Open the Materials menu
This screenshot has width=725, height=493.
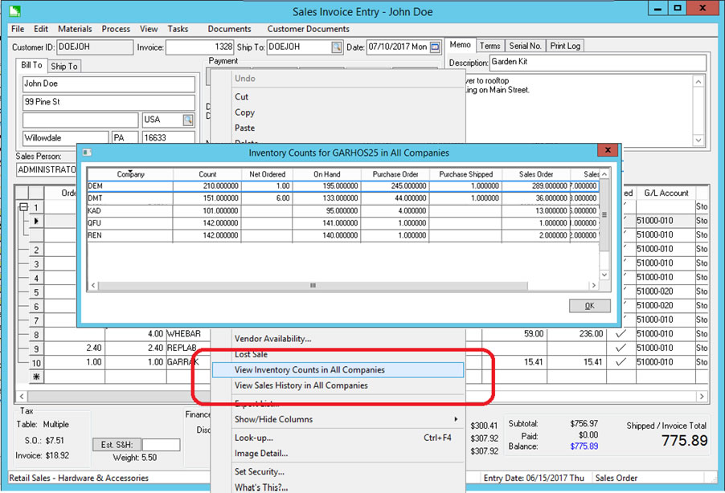coord(75,29)
